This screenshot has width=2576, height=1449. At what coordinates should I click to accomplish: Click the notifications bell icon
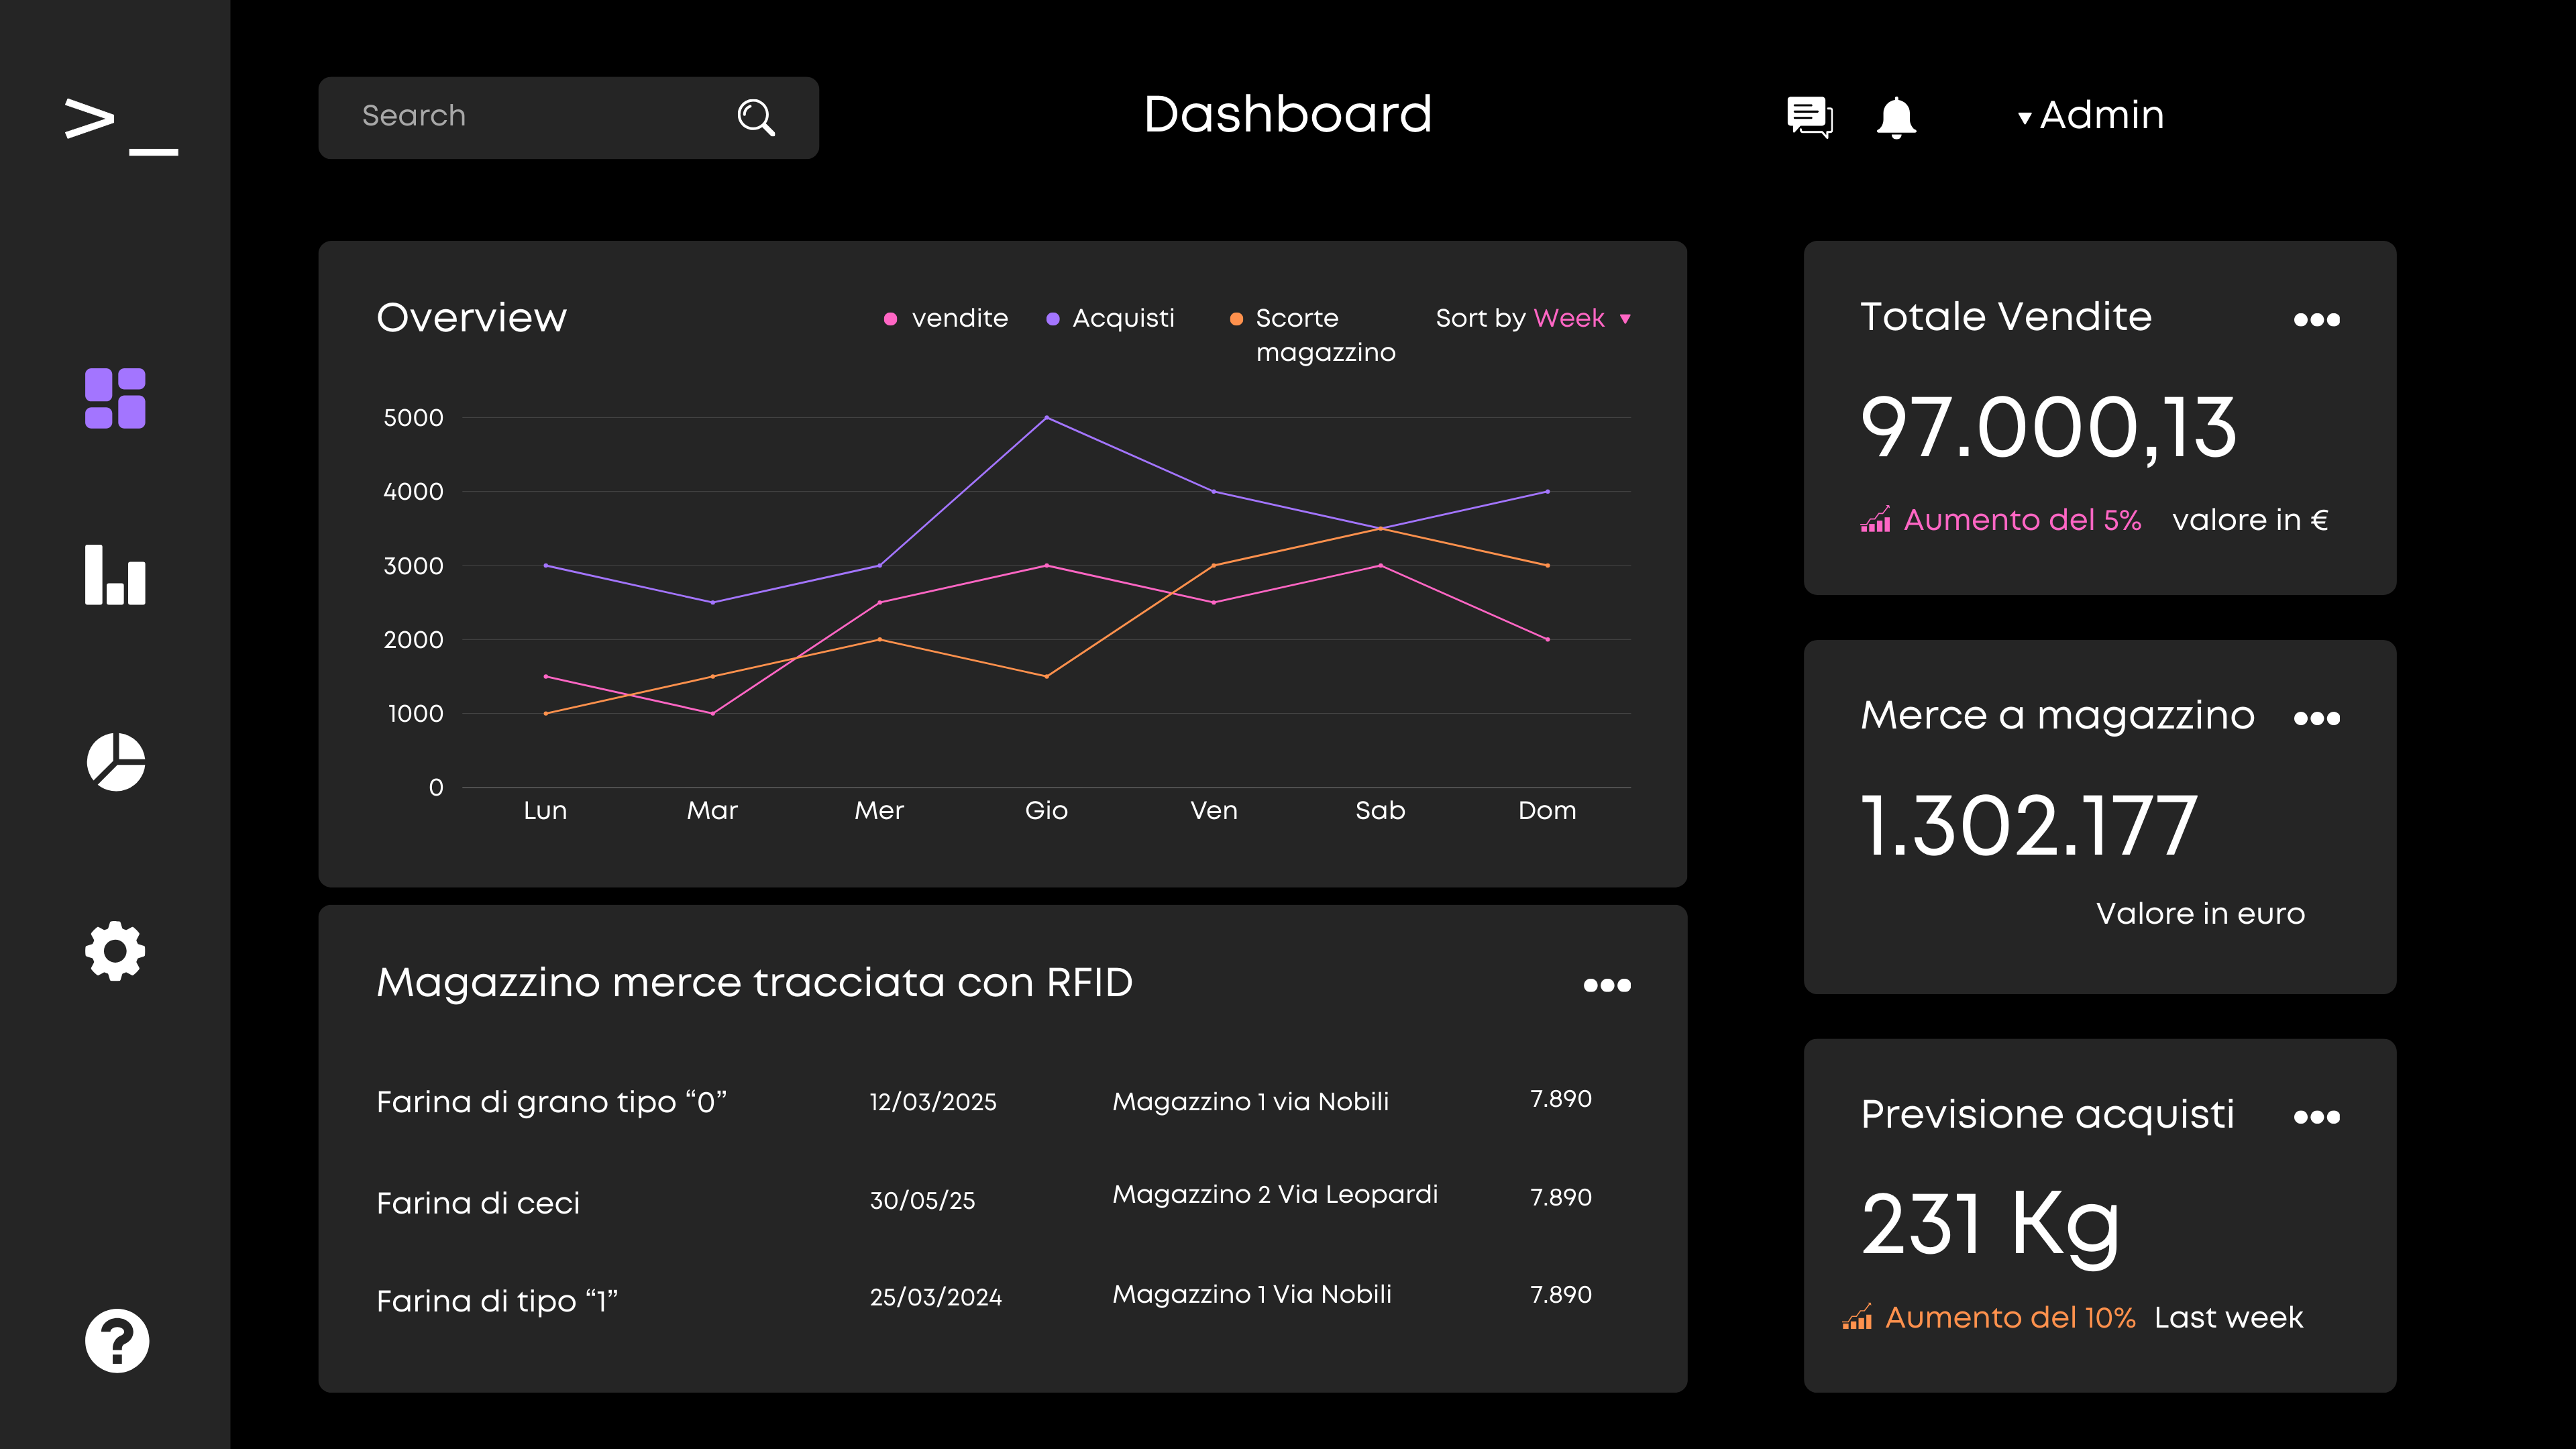coord(1896,117)
